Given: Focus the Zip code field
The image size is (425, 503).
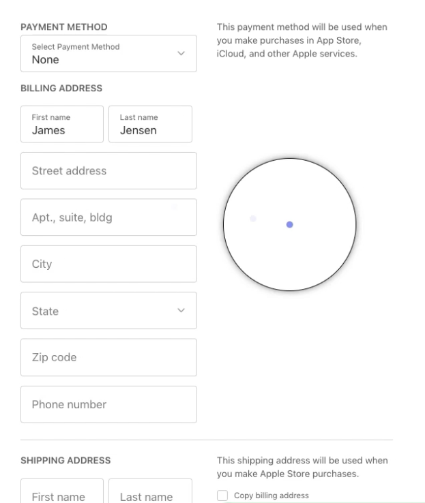Looking at the screenshot, I should point(108,357).
